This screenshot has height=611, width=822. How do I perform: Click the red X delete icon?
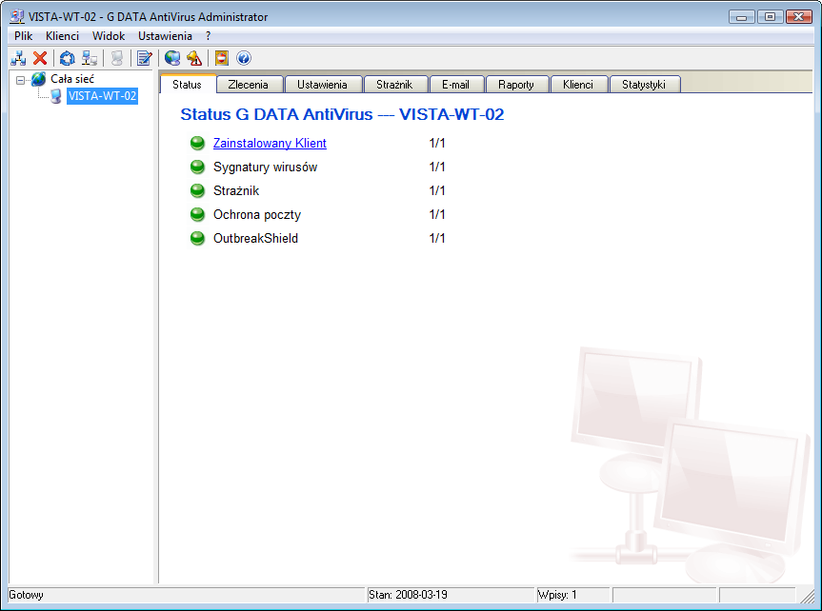[x=40, y=58]
